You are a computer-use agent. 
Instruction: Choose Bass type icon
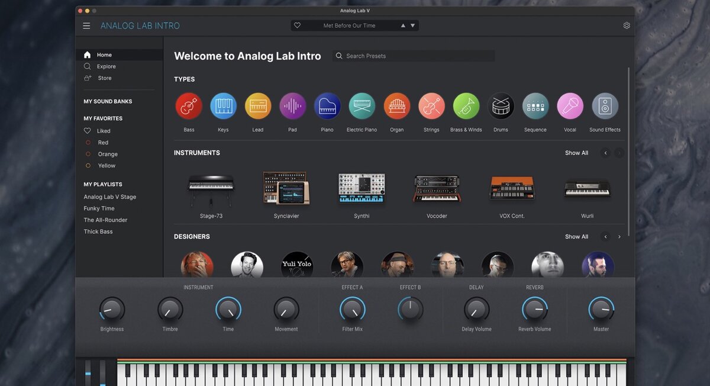189,106
